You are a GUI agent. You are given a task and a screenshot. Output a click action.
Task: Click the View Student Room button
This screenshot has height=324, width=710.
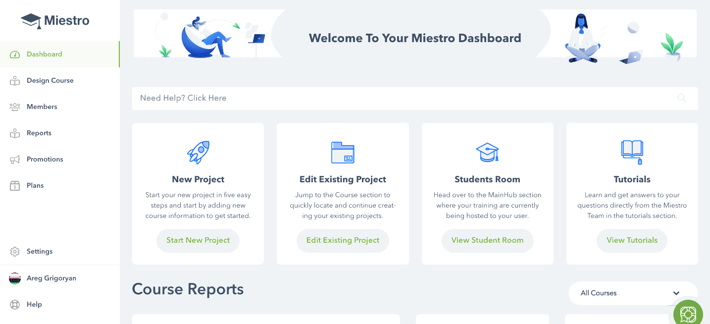click(x=487, y=240)
